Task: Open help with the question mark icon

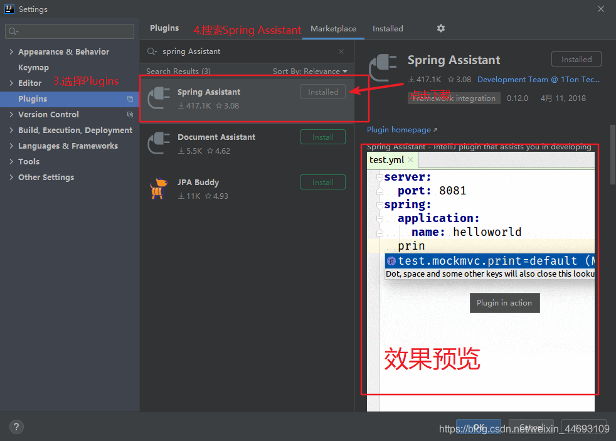Action: coord(16,427)
